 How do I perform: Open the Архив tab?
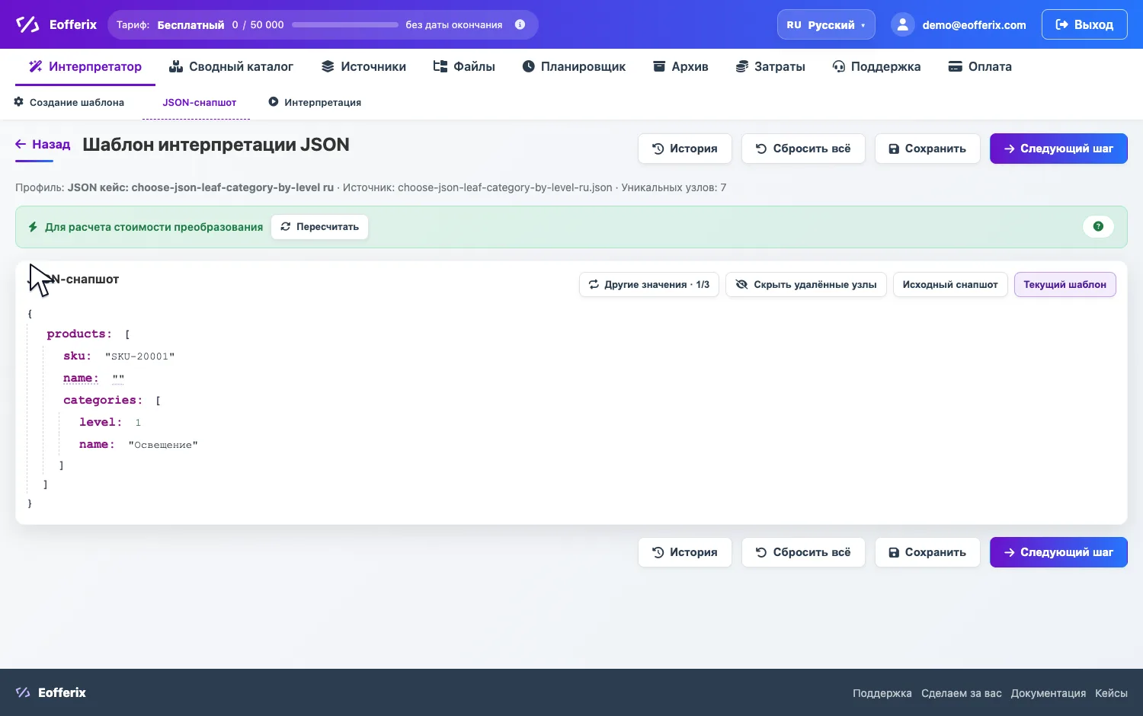coord(680,66)
